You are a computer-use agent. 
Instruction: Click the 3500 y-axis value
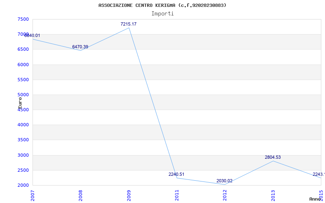coord(23,140)
